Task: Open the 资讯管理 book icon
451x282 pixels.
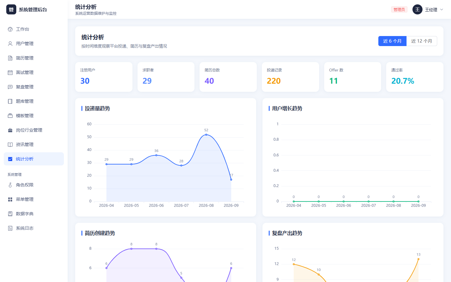Action: (x=10, y=144)
